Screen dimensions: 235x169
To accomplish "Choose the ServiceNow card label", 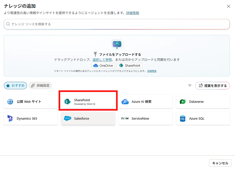I will (x=140, y=118).
